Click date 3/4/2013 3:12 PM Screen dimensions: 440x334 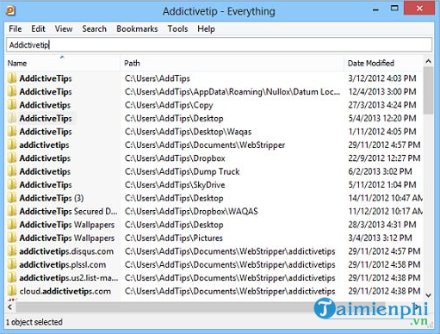(x=380, y=238)
